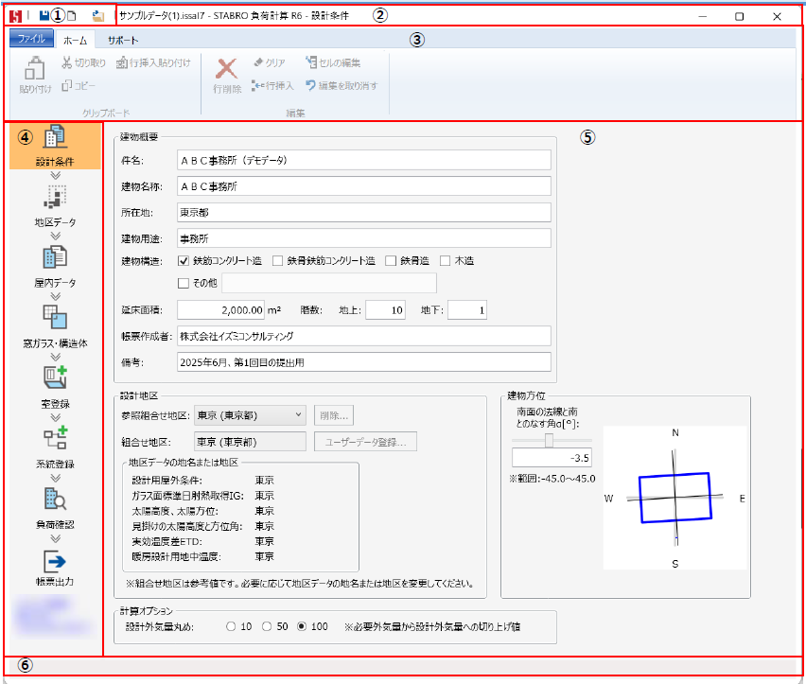806x684 pixels.
Task: Click the ユーザーデータ登録 button
Action: click(x=366, y=441)
